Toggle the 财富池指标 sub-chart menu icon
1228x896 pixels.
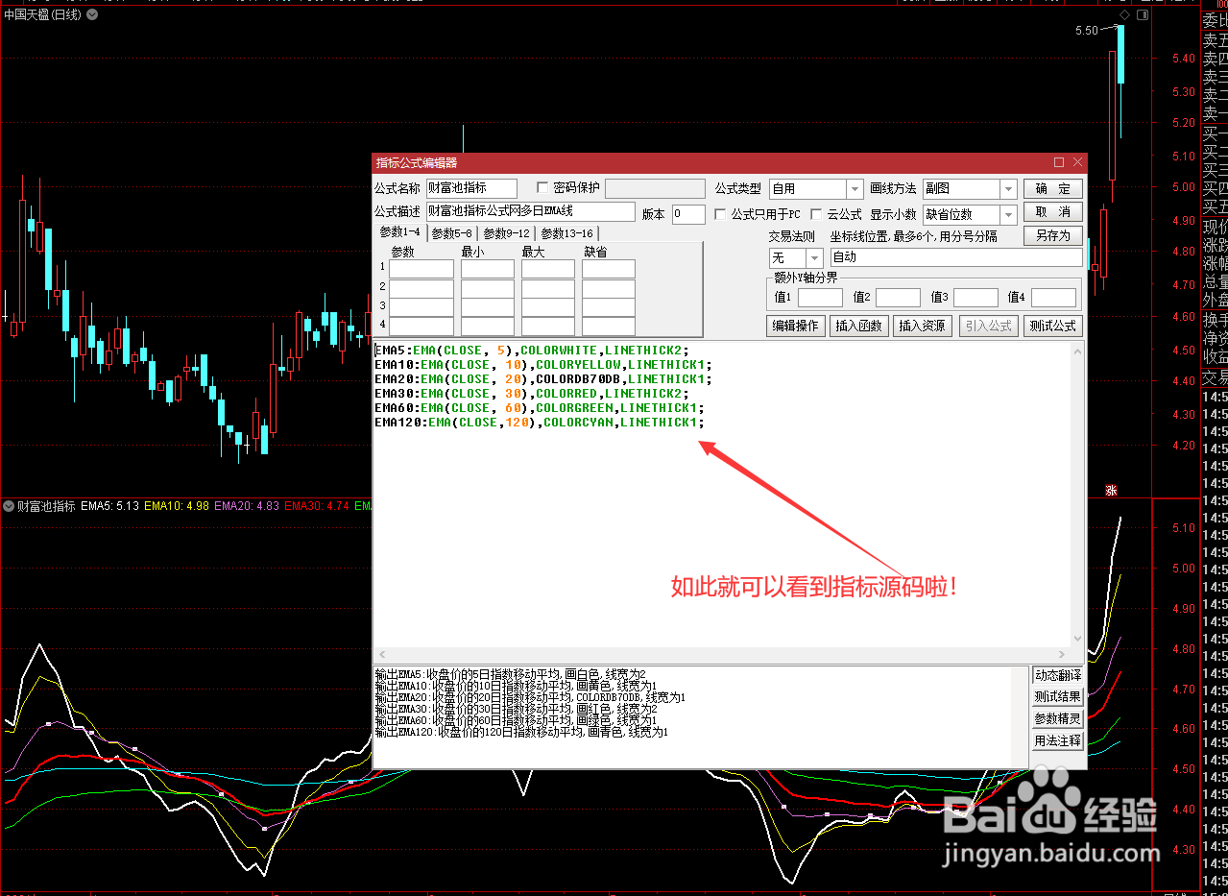click(x=10, y=505)
